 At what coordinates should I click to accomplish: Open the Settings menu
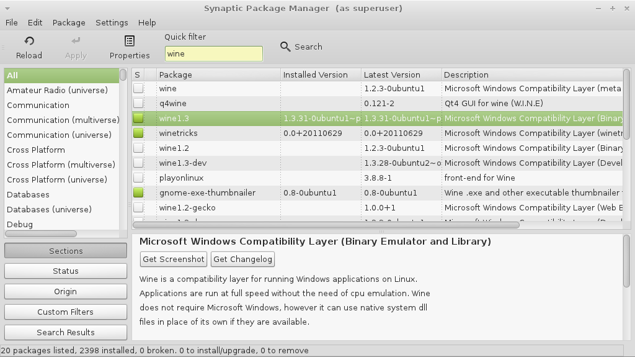[112, 23]
